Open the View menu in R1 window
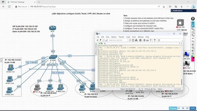The height and width of the screenshot is (111, 197). pyautogui.click(x=107, y=37)
